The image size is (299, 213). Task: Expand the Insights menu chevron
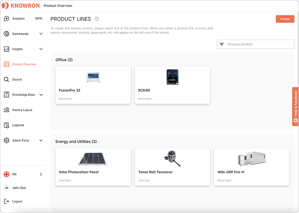coord(41,49)
